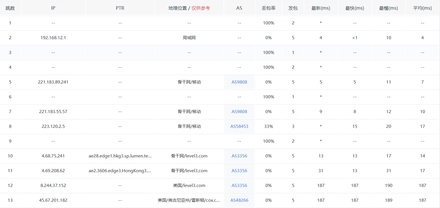Click PTR ae28.edge1.hkg3.sp.lumen.te...
The height and width of the screenshot is (208, 440).
pos(120,156)
